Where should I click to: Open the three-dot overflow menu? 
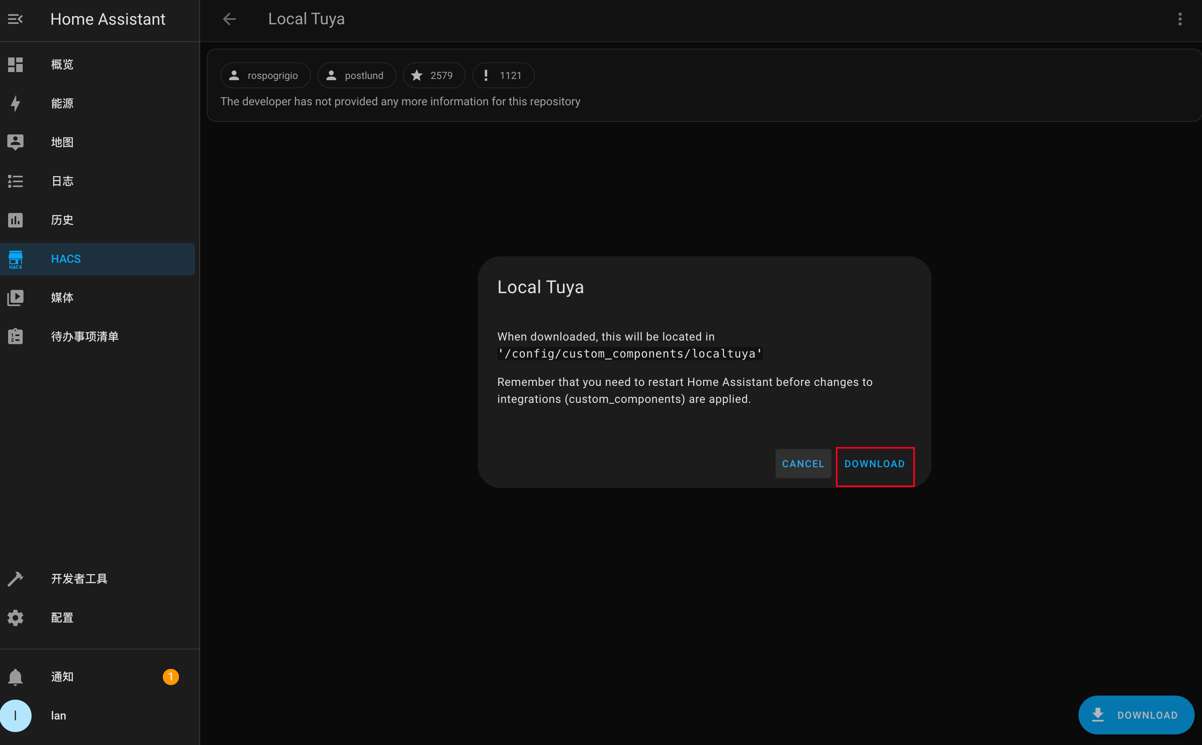[x=1179, y=19]
